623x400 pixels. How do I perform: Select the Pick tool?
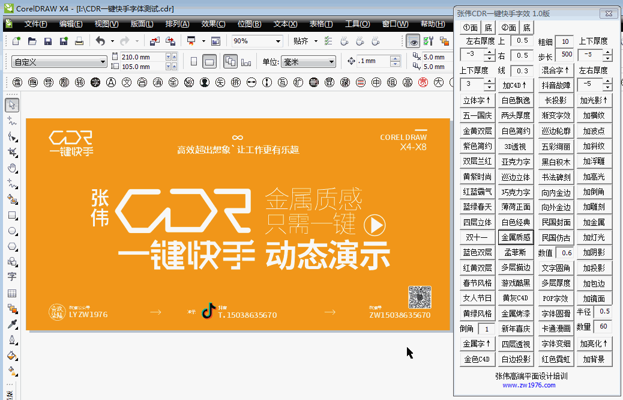8,105
